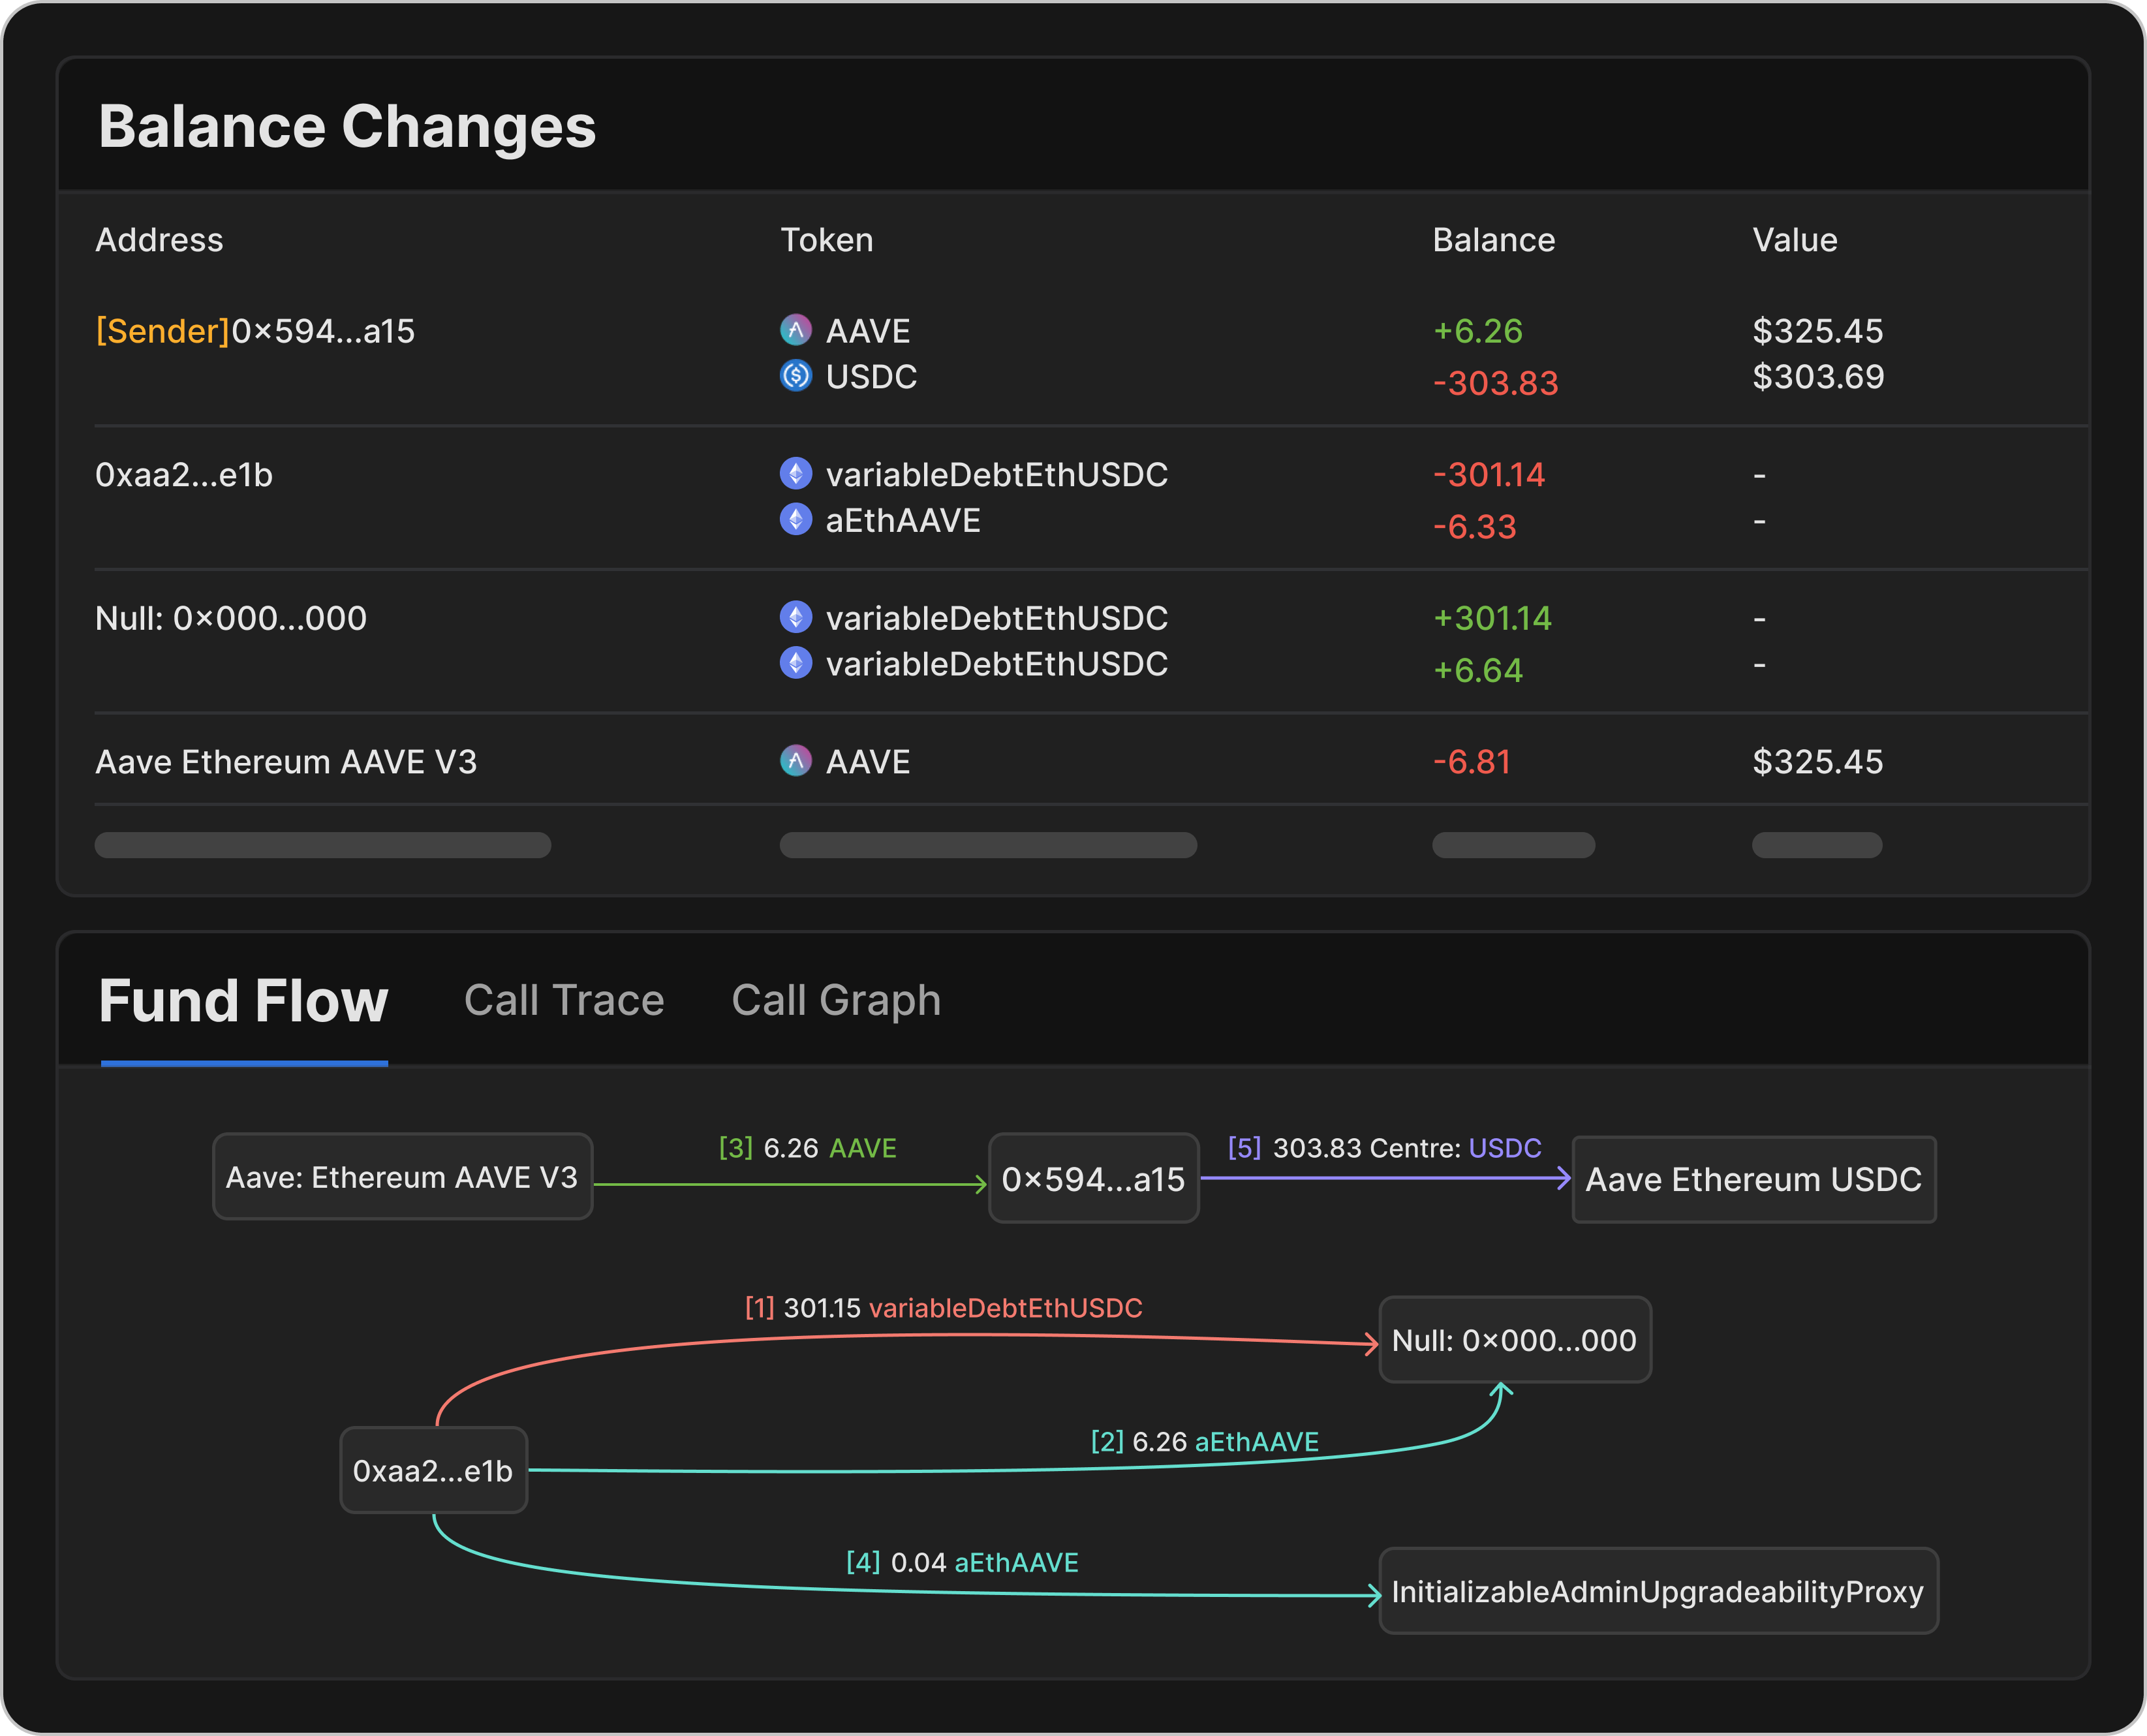Click the 0xaa2...e1b flow node
The width and height of the screenshot is (2147, 1736).
point(434,1470)
